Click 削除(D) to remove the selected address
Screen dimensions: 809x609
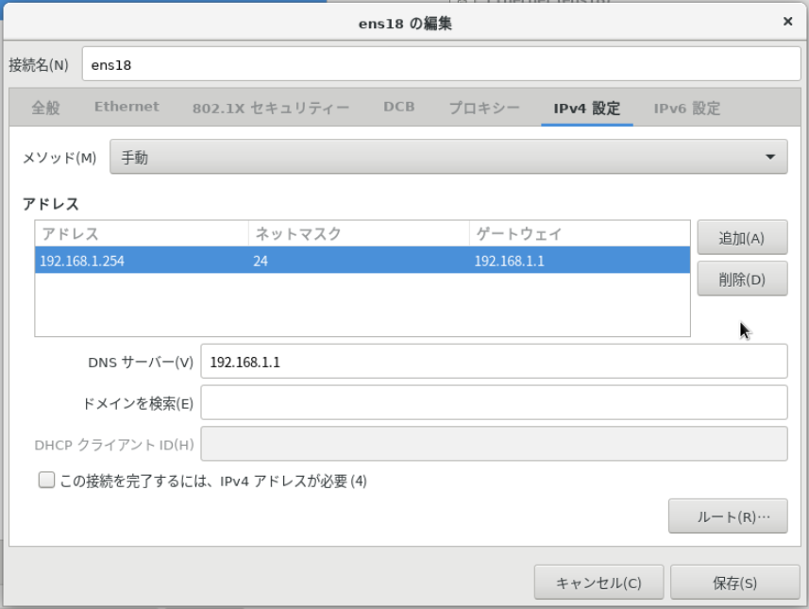(744, 279)
